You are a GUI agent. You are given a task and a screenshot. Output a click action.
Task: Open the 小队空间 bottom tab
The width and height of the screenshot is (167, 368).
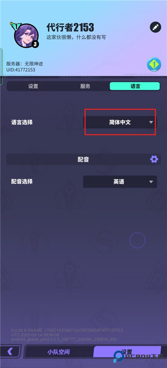pos(58,352)
